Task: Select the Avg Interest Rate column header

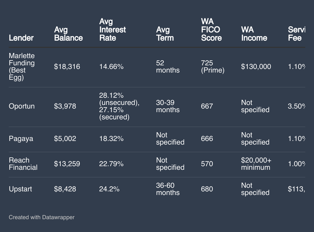Action: pyautogui.click(x=112, y=30)
